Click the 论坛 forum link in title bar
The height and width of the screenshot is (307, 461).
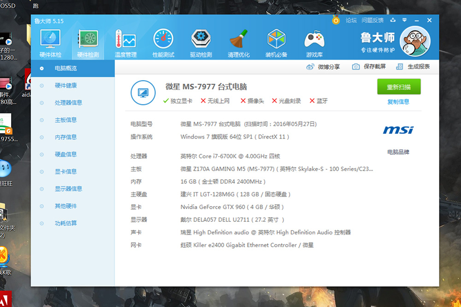click(x=351, y=20)
